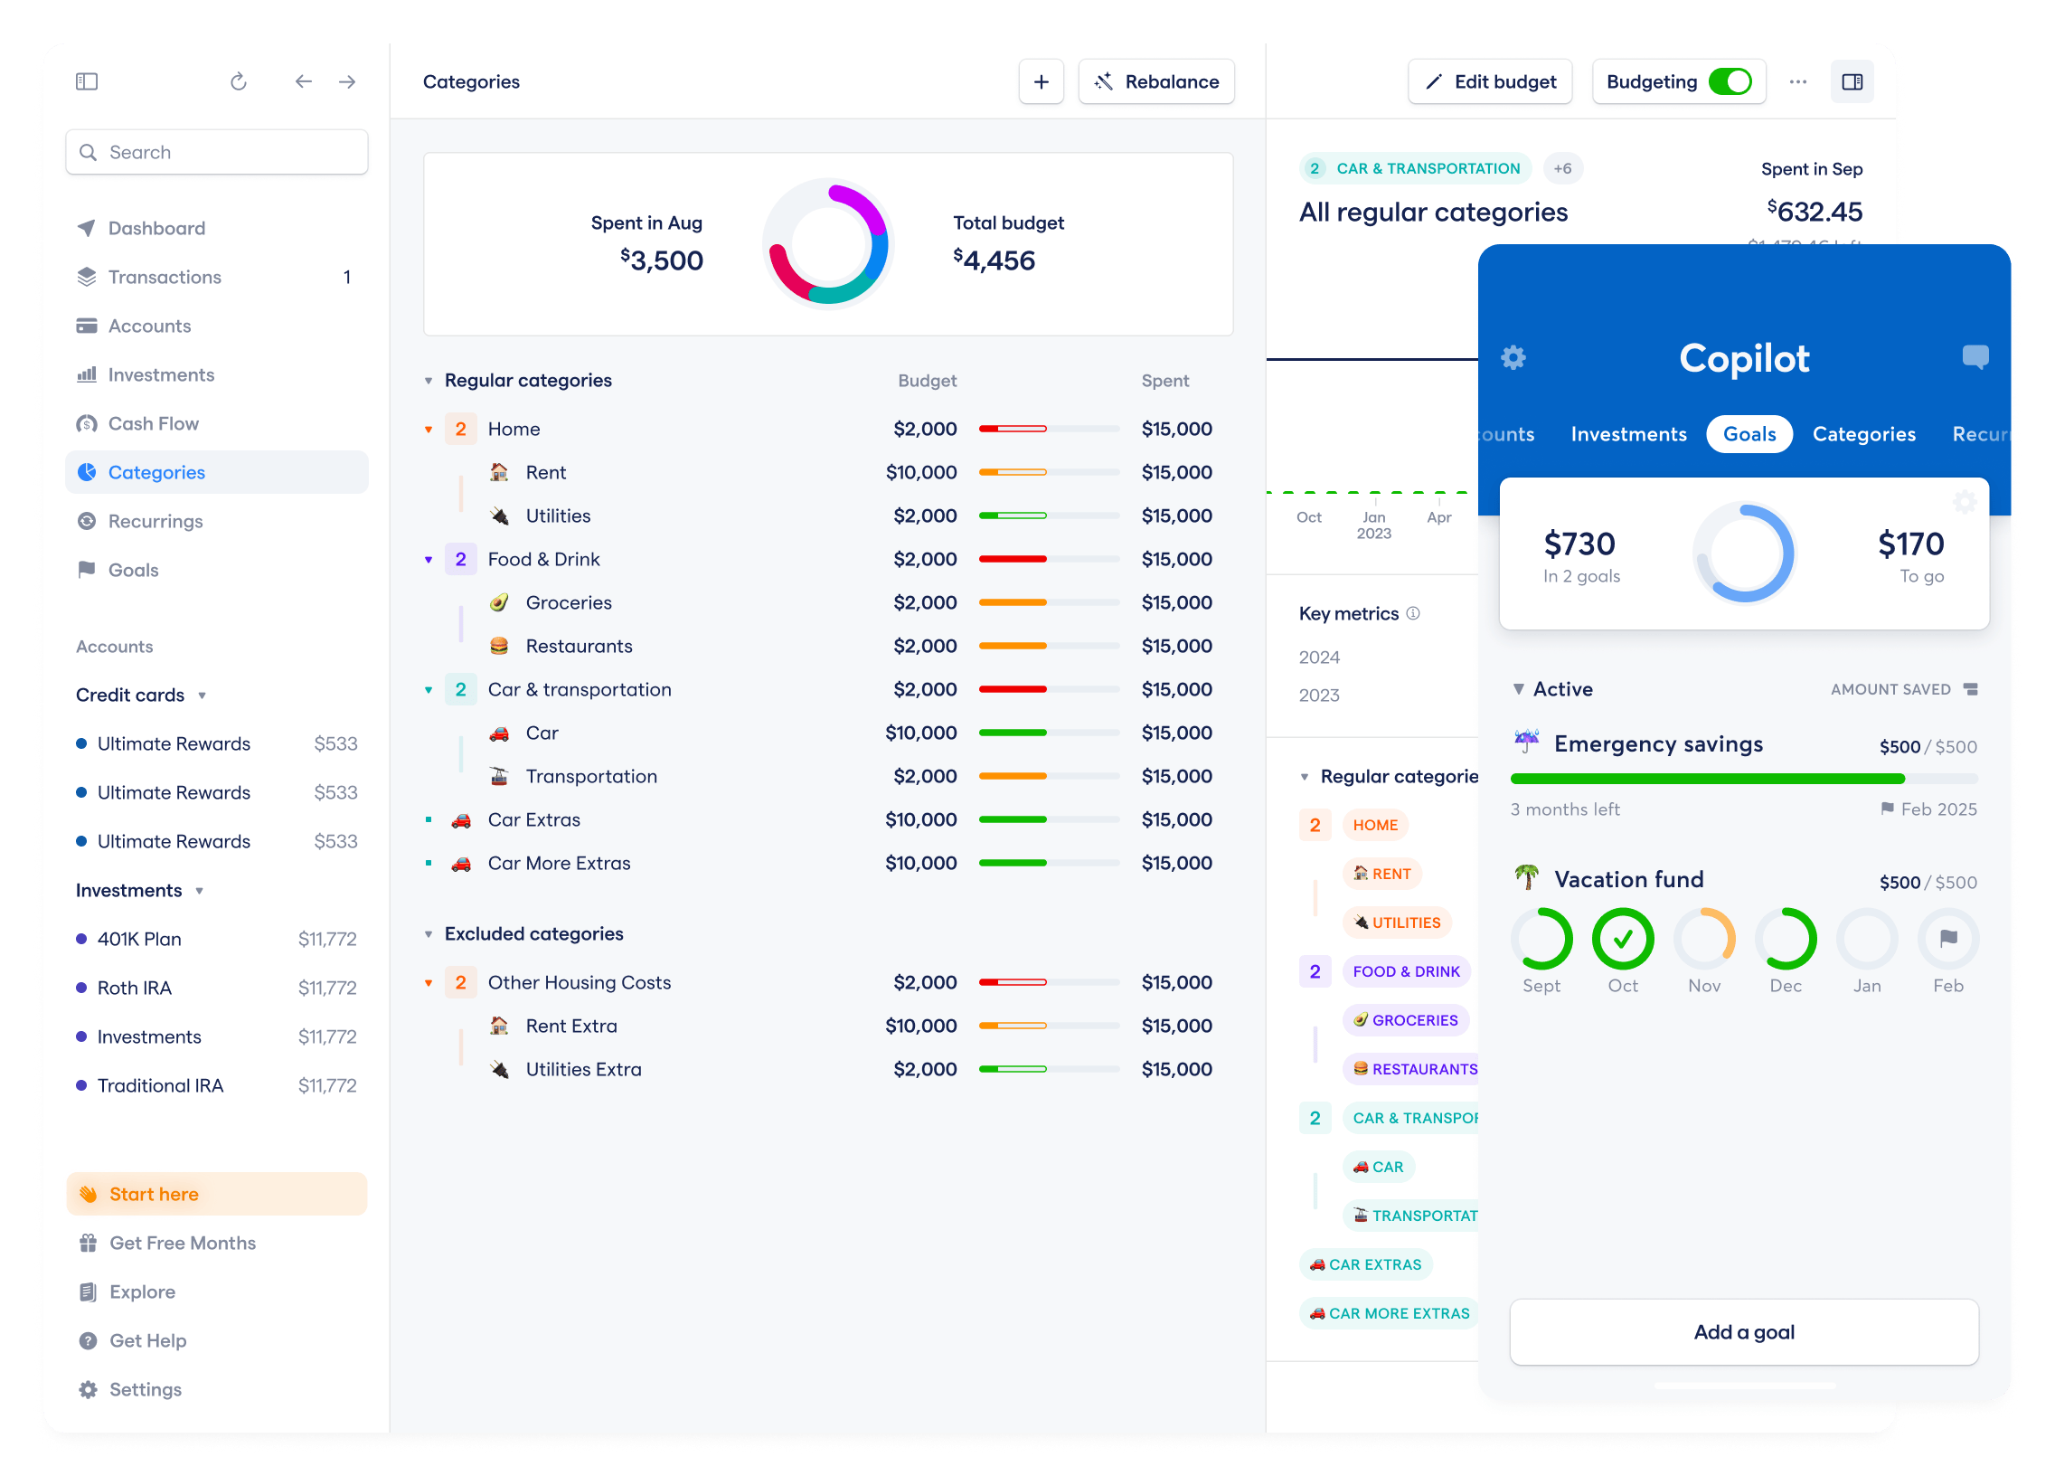Screen dimensions: 2055x1476
Task: Open the Copilot chat bubble icon
Action: (x=1975, y=356)
